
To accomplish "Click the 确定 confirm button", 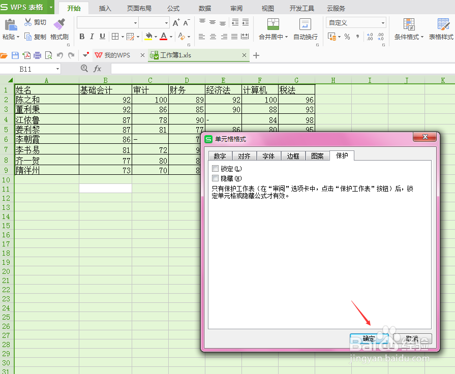I will [x=368, y=338].
